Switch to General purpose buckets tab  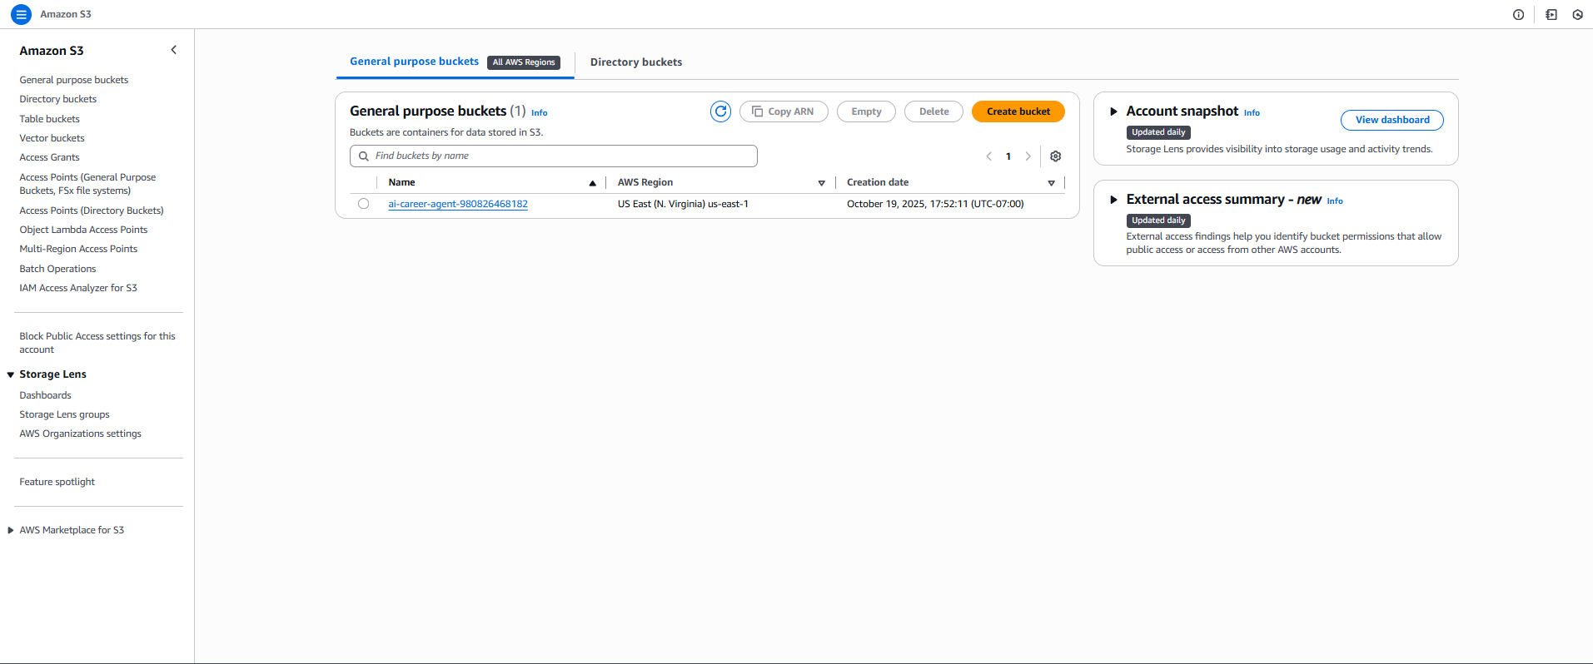(414, 62)
